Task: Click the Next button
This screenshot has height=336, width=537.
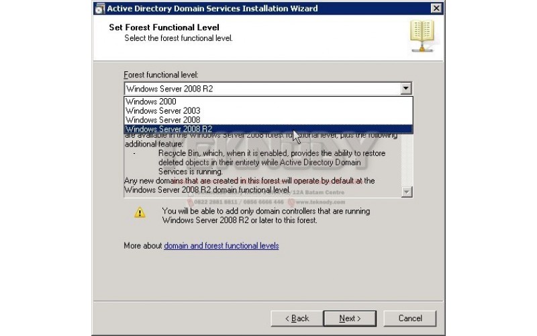Action: pos(350,319)
